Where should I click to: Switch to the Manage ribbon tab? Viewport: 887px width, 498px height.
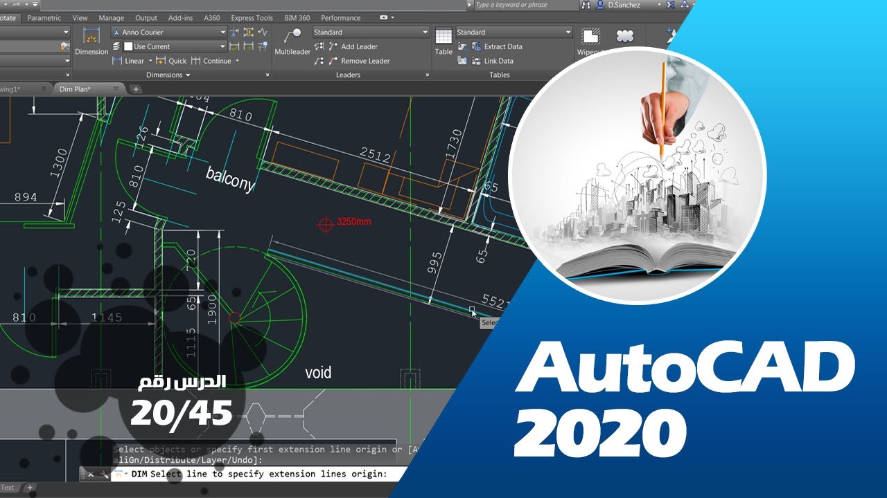click(112, 18)
